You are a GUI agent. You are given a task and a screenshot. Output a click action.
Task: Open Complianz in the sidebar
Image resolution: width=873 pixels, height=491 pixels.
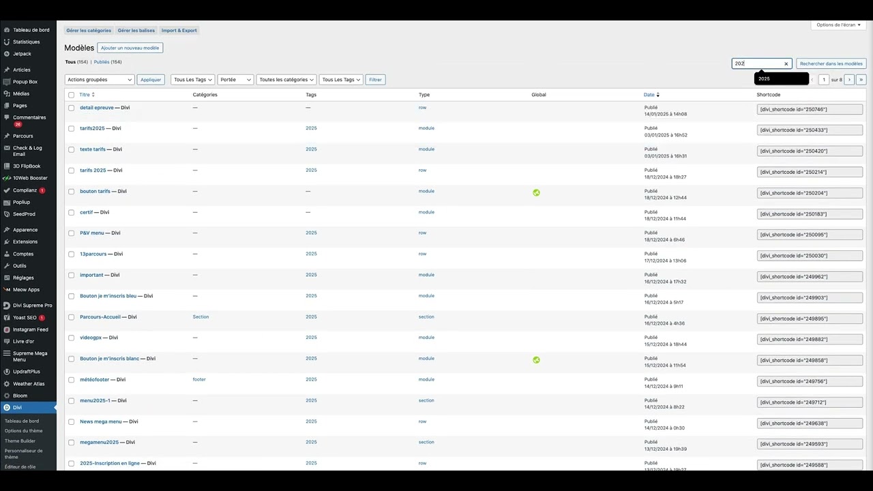pos(25,190)
